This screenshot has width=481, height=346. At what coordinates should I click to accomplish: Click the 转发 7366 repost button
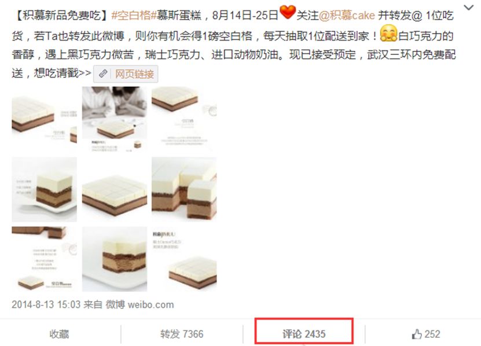click(x=182, y=334)
